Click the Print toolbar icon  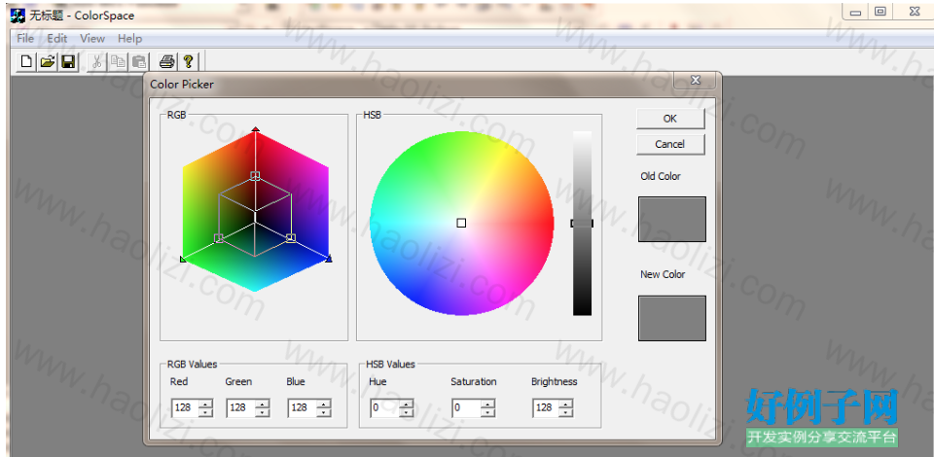pos(167,61)
